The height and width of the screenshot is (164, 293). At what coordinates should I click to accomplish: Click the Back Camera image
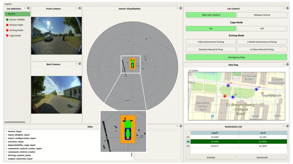point(56,95)
